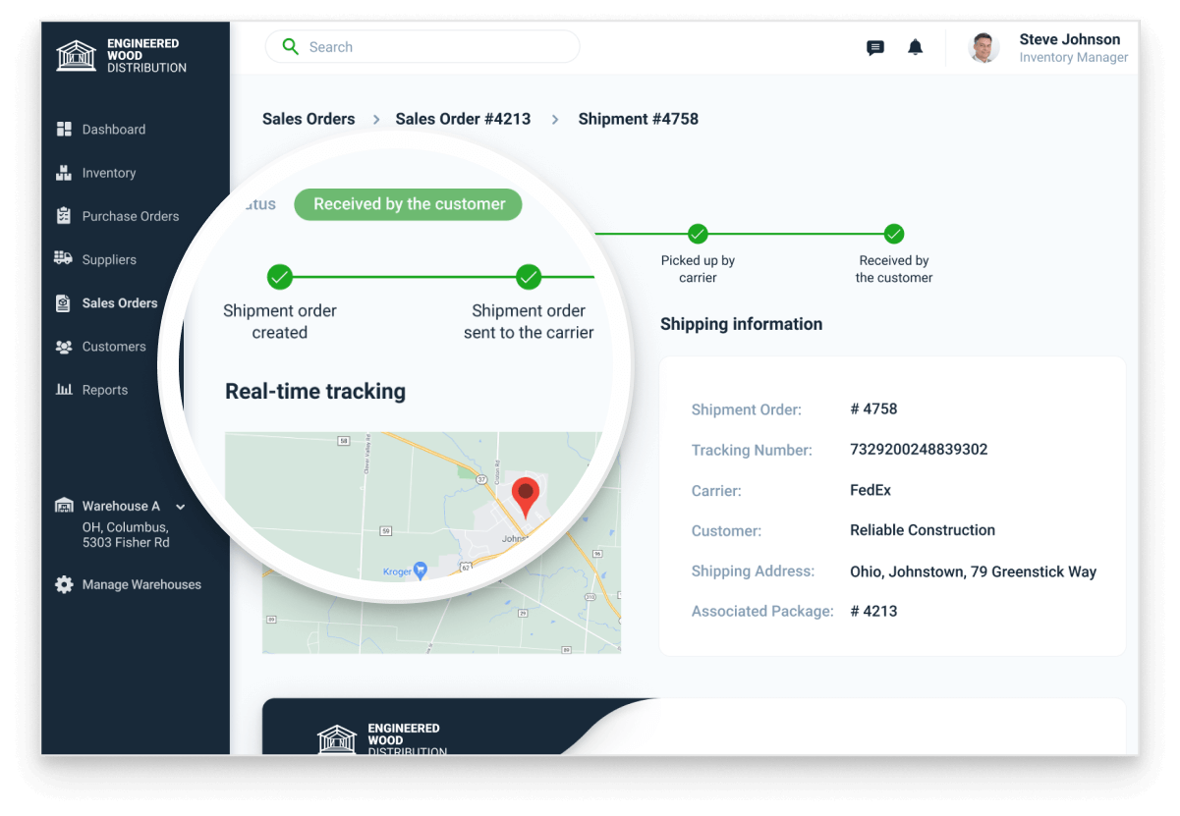The height and width of the screenshot is (816, 1180).
Task: Click the 'Picked up by carrier' checkmark
Action: pos(698,234)
